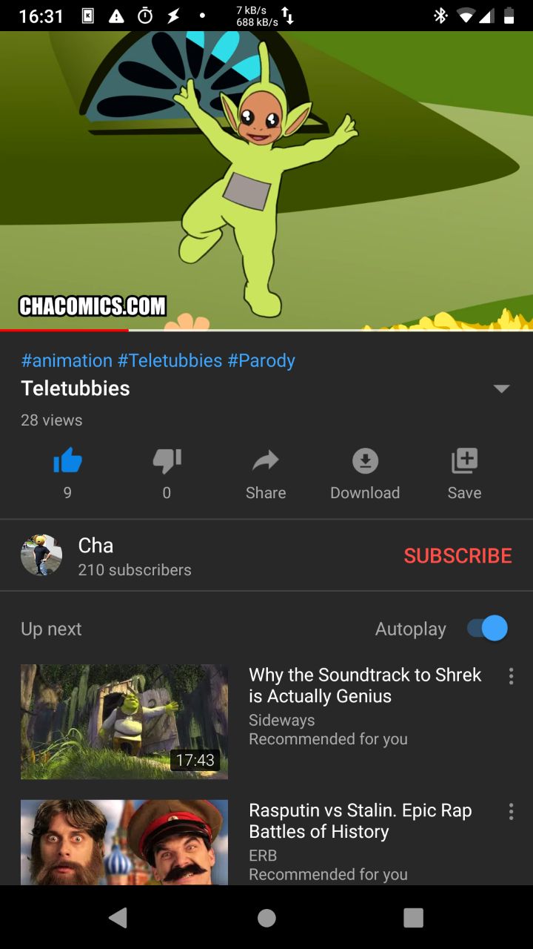Viewport: 533px width, 949px height.
Task: Toggle the Autoplay switch off
Action: tap(488, 628)
